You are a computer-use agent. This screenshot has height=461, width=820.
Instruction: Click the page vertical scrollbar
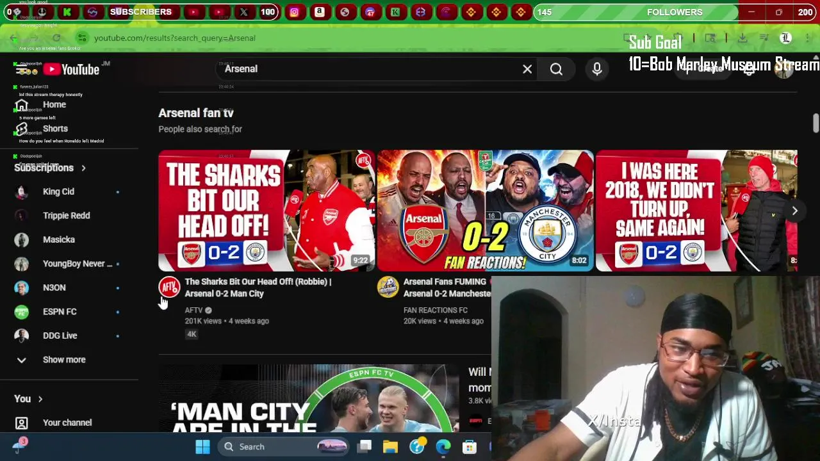[816, 124]
